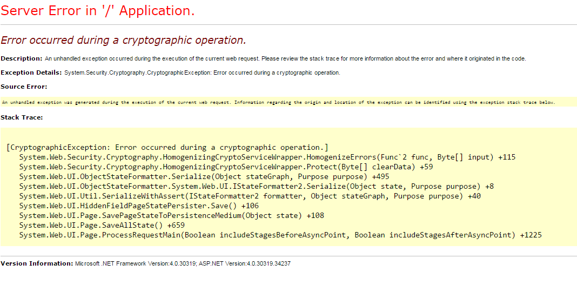Image resolution: width=577 pixels, height=291 pixels.
Task: Click the System.Security.Cryptography.CryptographicException details text
Action: coord(202,72)
